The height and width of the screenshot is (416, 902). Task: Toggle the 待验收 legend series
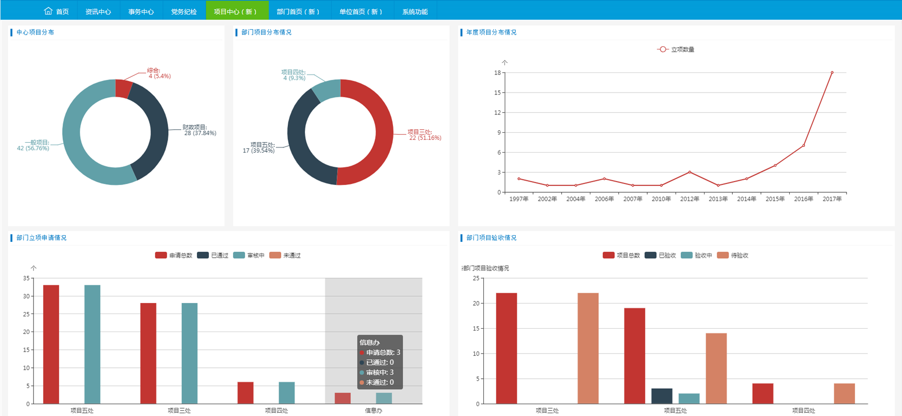733,255
